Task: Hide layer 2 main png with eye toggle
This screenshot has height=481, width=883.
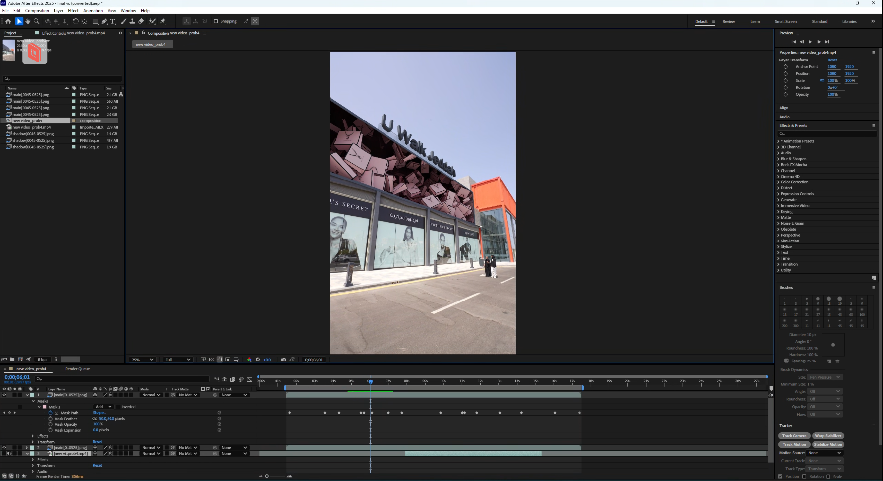Action: pyautogui.click(x=4, y=447)
